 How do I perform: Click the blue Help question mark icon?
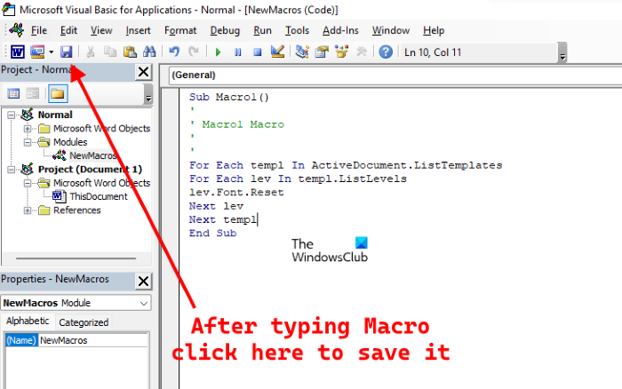coord(386,52)
